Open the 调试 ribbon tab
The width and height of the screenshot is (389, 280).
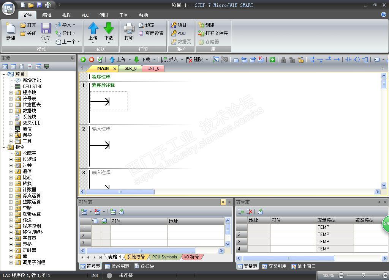104,15
